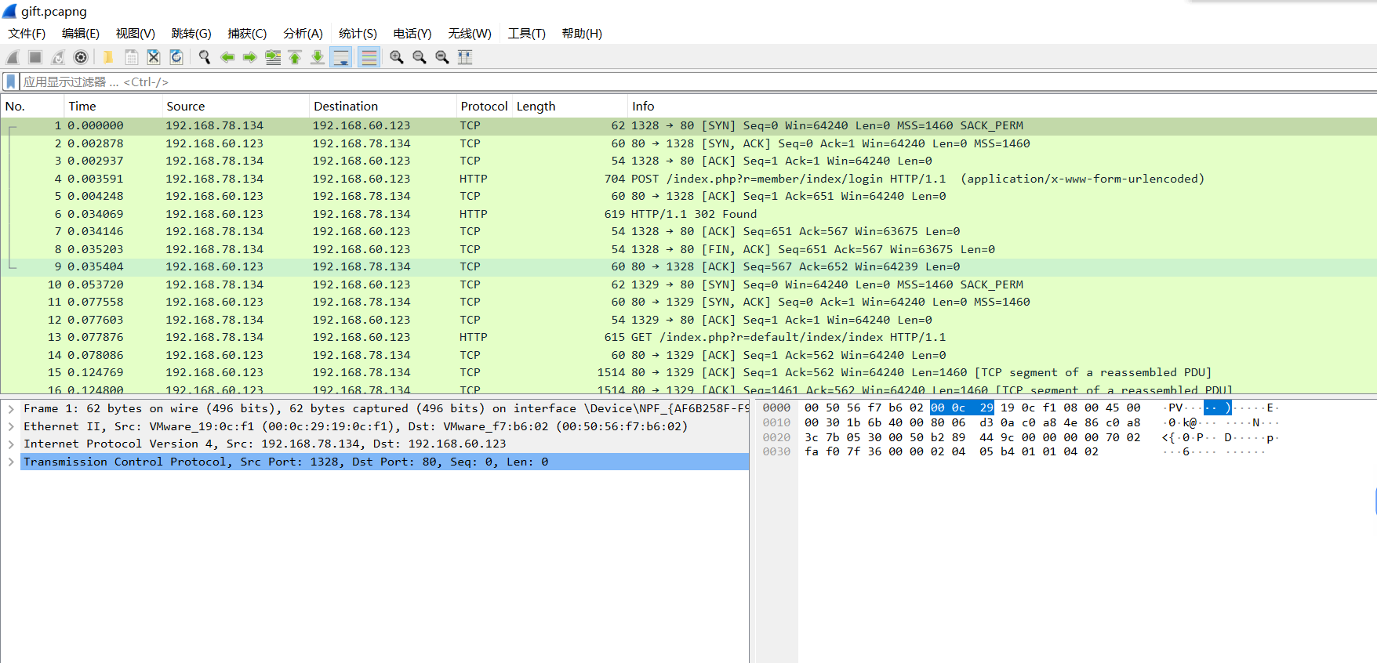Expand the Frame 1 details row
Screen dimensions: 1377x663
11,409
